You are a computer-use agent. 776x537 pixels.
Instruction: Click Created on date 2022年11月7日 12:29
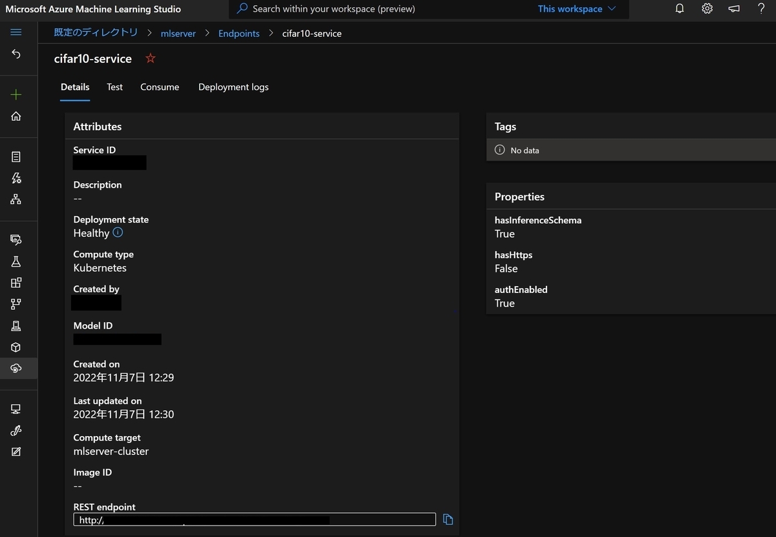[124, 378]
